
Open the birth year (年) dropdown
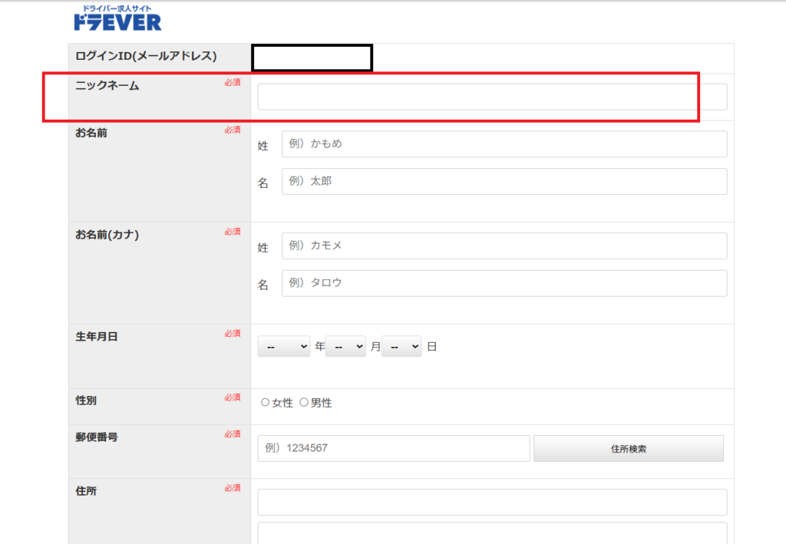click(x=283, y=347)
